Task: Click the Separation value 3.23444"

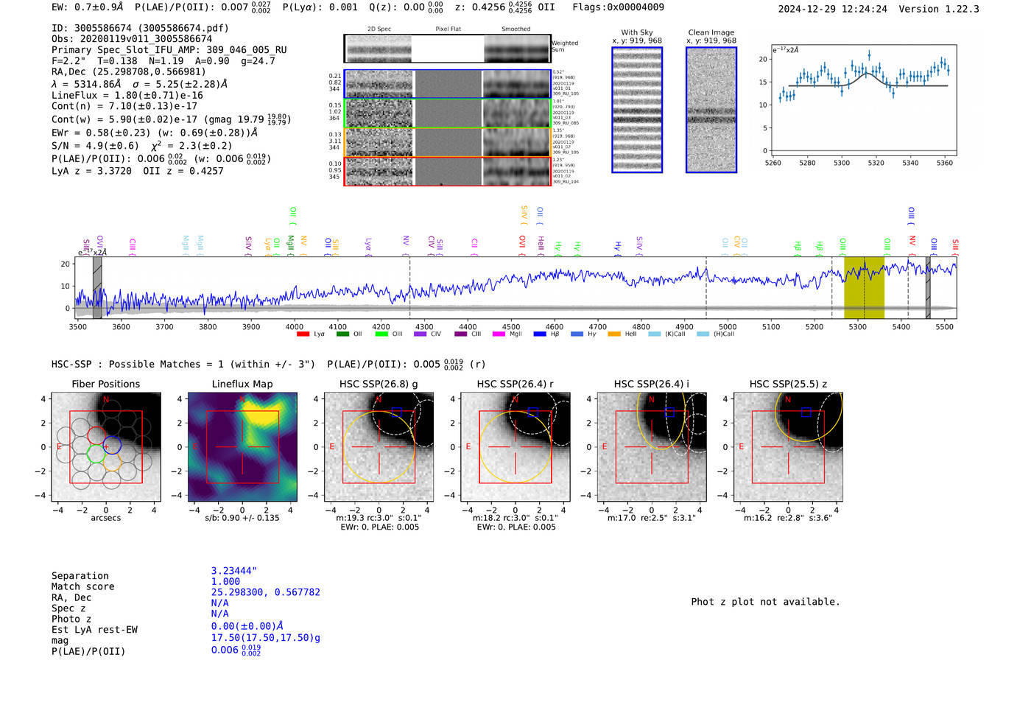Action: pyautogui.click(x=233, y=571)
